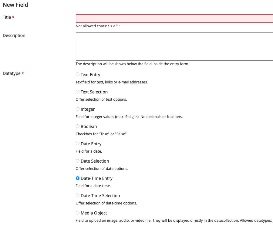This screenshot has height=226, width=273.
Task: Click the "New Field" heading
Action: tap(15, 5)
